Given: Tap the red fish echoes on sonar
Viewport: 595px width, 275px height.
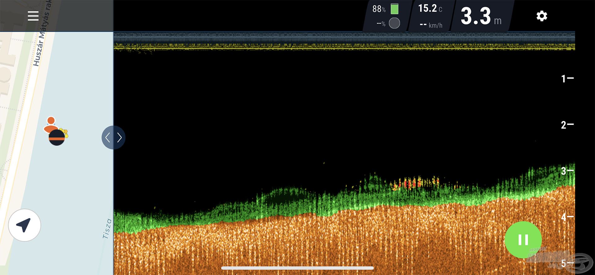Looking at the screenshot, I should tap(415, 183).
